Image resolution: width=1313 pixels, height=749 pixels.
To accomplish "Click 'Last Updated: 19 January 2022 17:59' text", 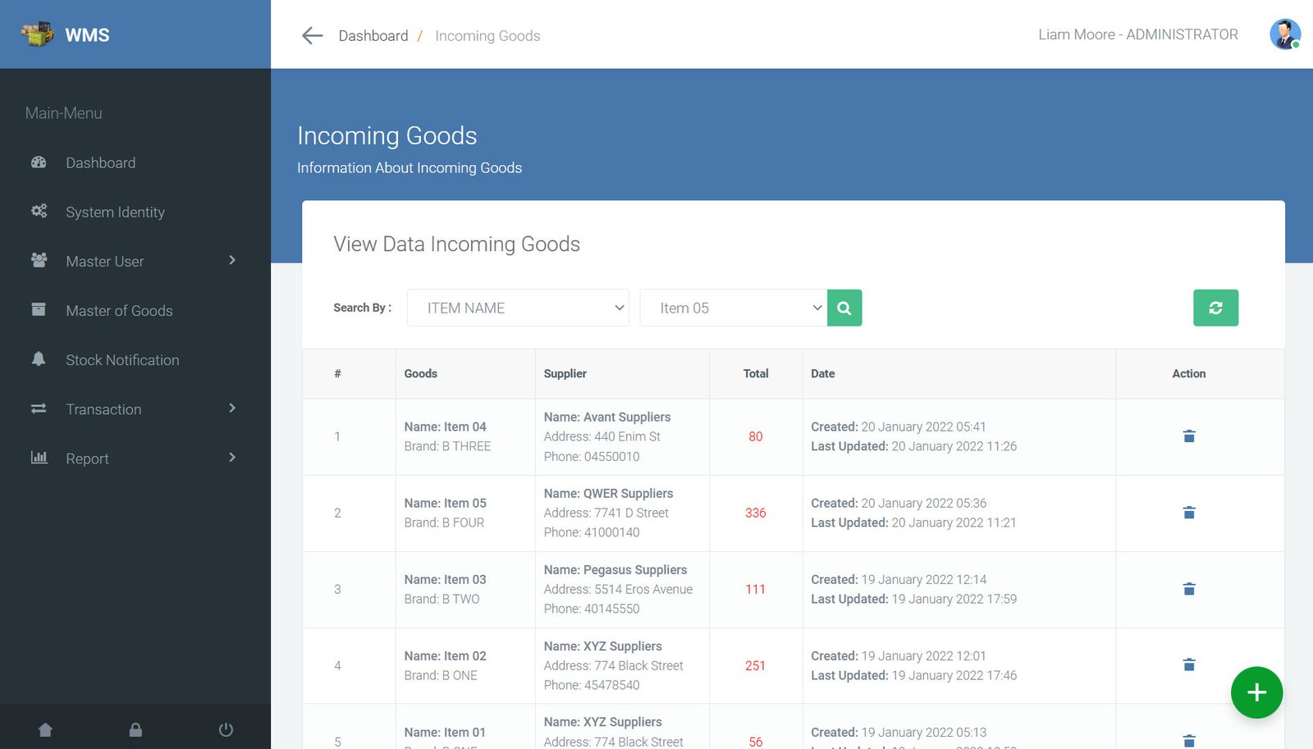I will [x=913, y=599].
